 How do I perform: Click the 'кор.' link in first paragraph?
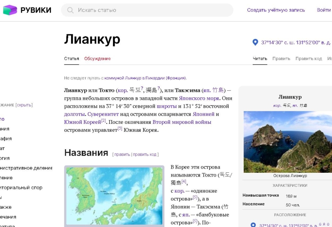point(123,90)
